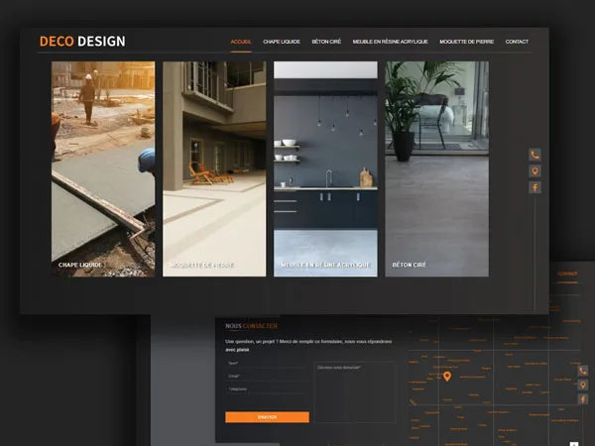This screenshot has height=446, width=595.
Task: Open the Facebook icon on the right sidebar
Action: 535,187
